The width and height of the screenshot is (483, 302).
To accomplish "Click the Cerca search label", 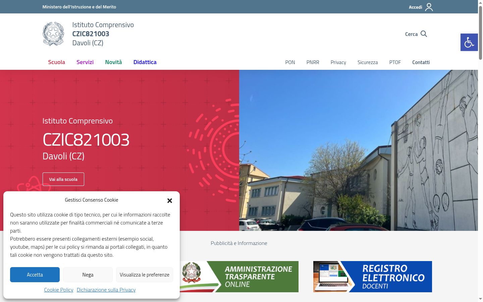I will (411, 34).
